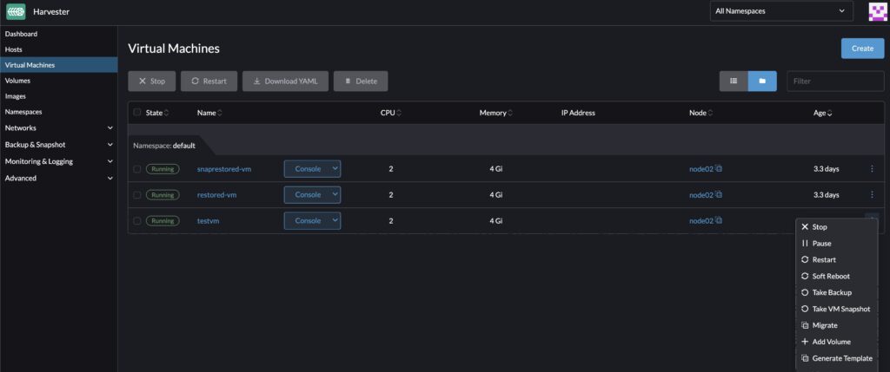Screen dimensions: 890x372
Task: Click the Create button
Action: pyautogui.click(x=862, y=49)
